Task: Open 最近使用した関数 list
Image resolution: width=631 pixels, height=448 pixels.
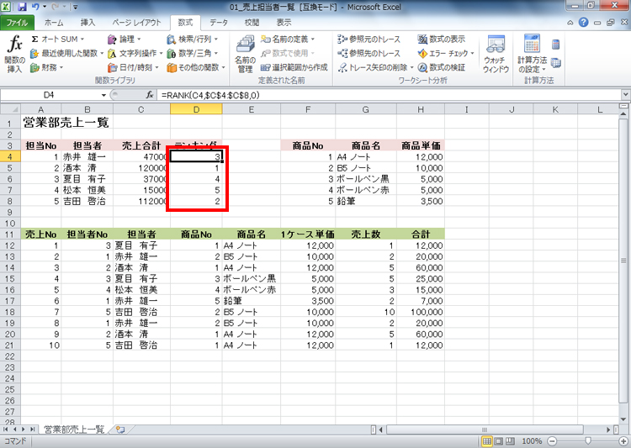Action: click(x=66, y=53)
